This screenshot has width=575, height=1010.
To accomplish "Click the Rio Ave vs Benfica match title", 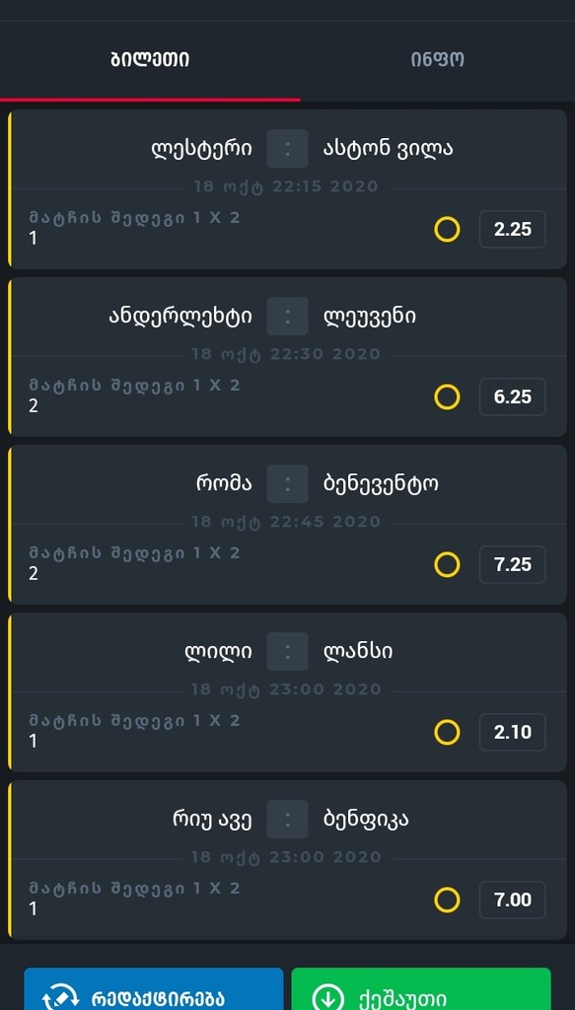I will pos(287,819).
